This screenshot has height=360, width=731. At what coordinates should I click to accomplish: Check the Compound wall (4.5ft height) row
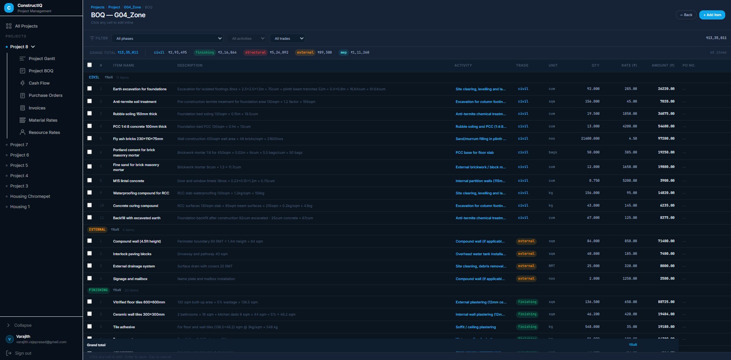coord(90,241)
